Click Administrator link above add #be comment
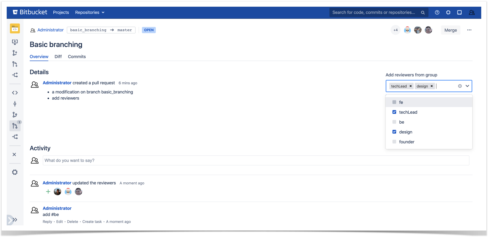The width and height of the screenshot is (490, 238). coord(57,208)
